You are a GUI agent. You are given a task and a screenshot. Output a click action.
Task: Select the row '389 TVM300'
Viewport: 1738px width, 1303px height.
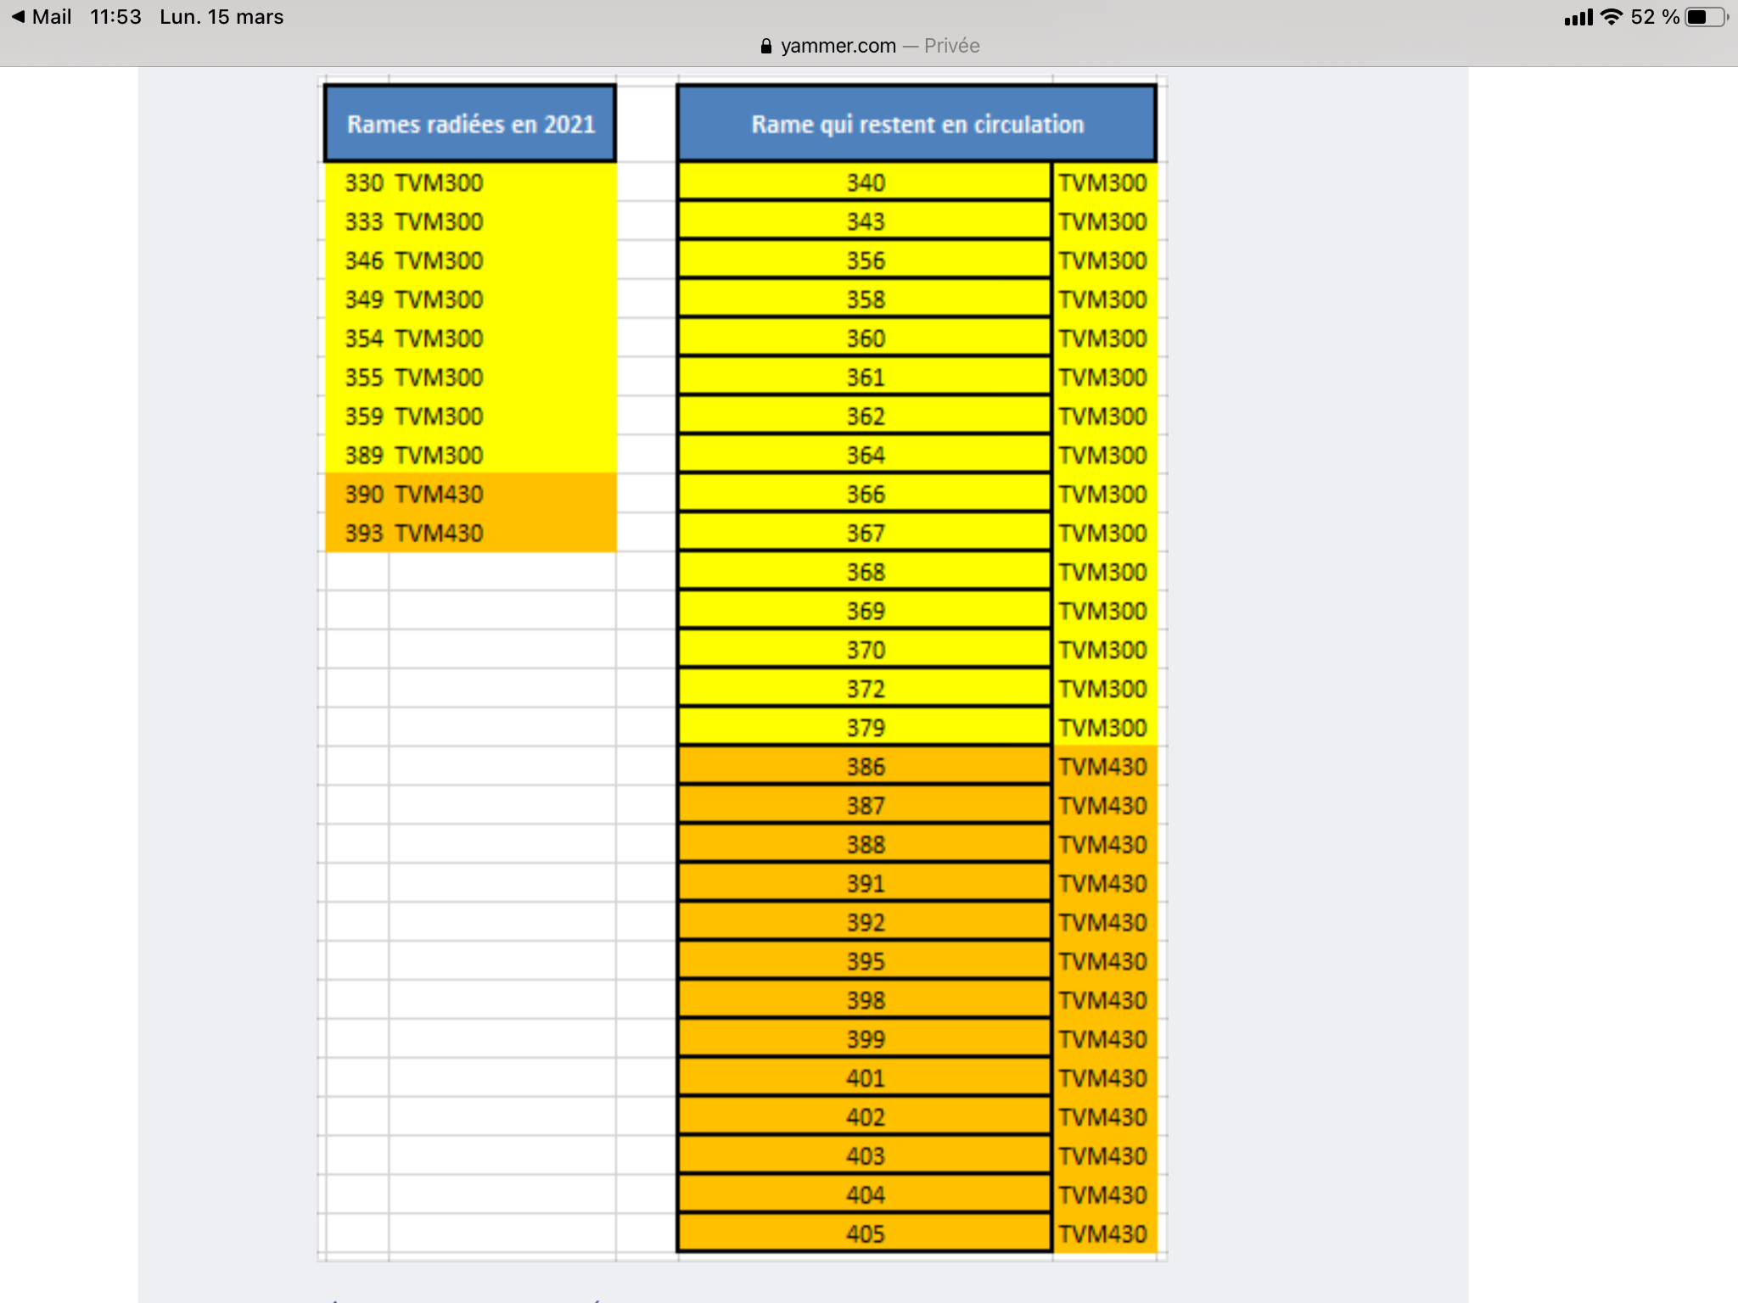coord(414,456)
